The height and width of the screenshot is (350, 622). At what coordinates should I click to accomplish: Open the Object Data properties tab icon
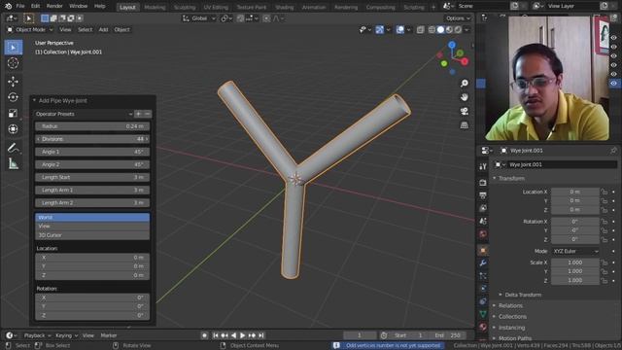pos(483,314)
